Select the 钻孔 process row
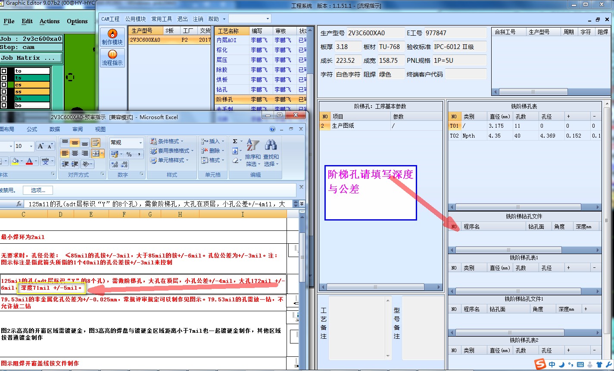614x371 pixels. (x=261, y=89)
